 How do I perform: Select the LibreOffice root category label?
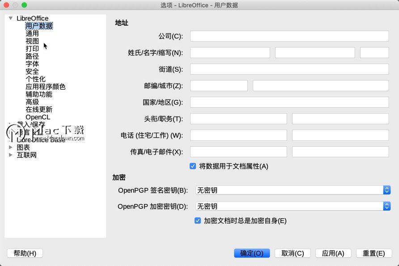tap(32, 18)
